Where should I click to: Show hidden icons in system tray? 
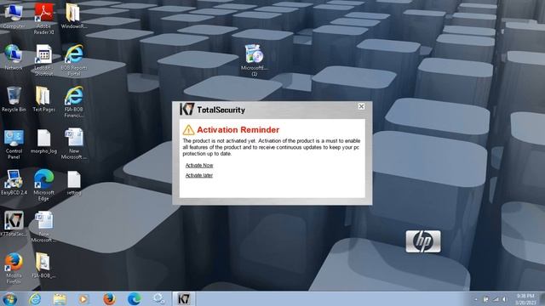(x=476, y=299)
